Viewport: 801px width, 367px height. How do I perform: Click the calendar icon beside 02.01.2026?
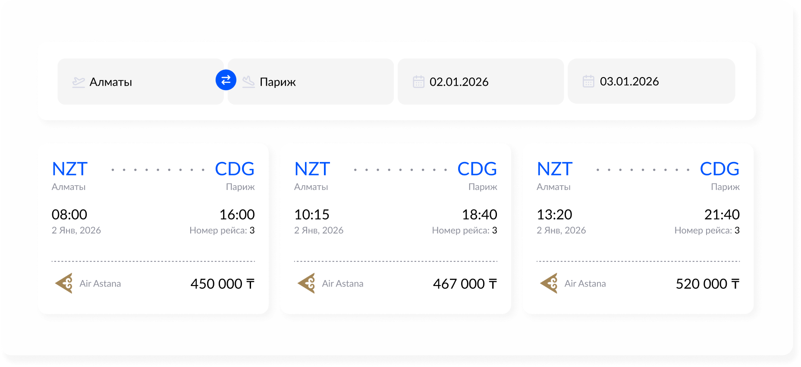click(x=418, y=82)
